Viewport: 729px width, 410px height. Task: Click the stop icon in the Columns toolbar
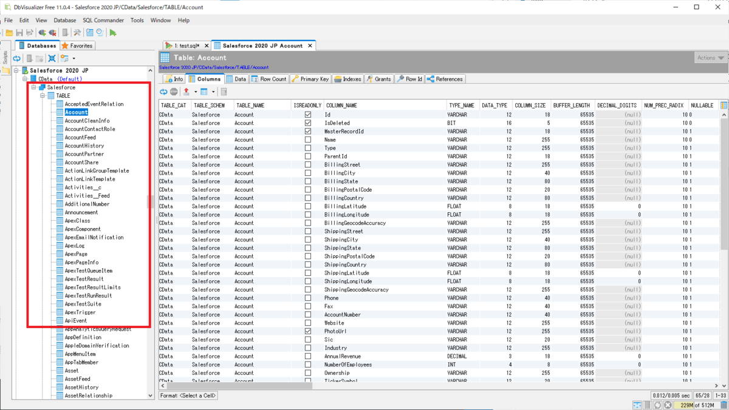click(174, 92)
